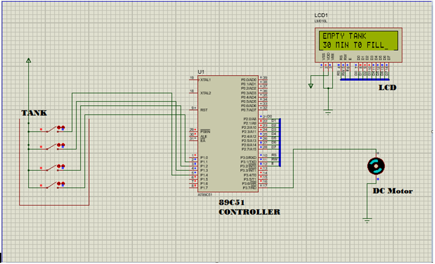
Task: Click the P2.0/A8 pin label
Action: coord(249,119)
